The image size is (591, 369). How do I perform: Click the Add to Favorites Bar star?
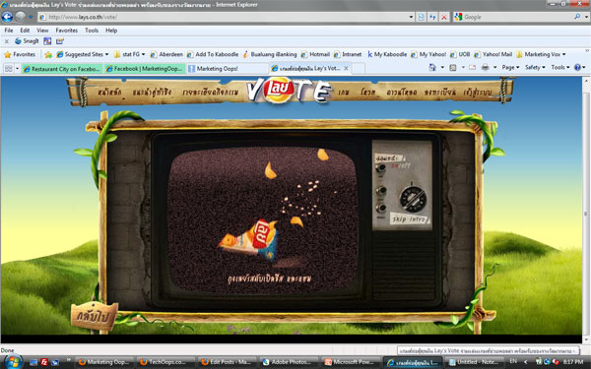48,54
